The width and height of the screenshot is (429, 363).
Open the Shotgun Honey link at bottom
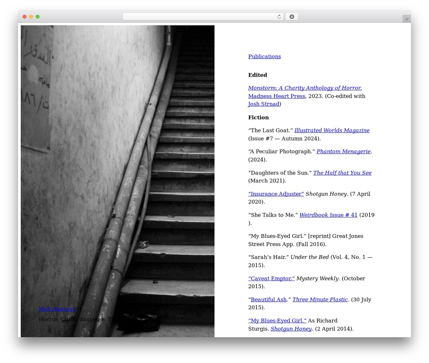point(291,329)
